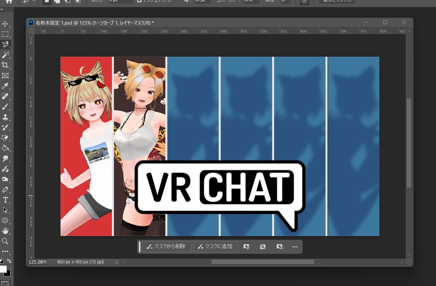Select Subtract from selection mode icon

click(x=68, y=1)
